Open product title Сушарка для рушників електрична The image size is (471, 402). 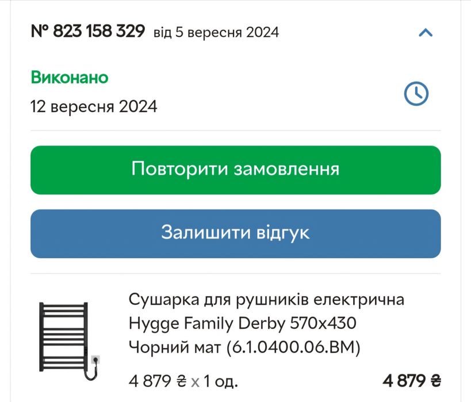[x=266, y=300]
